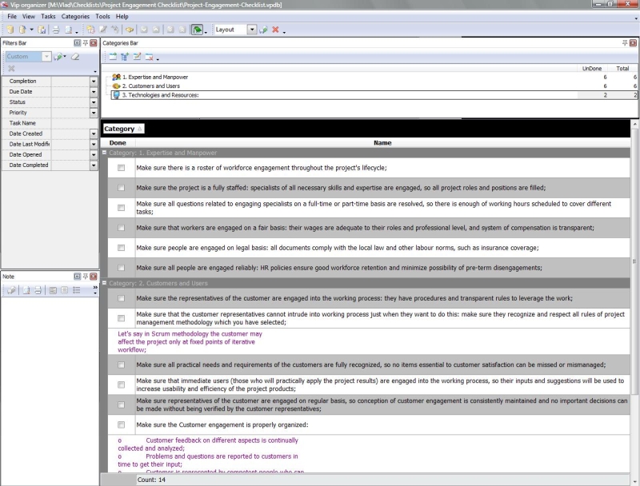Open the Priority filter dropdown
The height and width of the screenshot is (486, 640).
point(94,113)
